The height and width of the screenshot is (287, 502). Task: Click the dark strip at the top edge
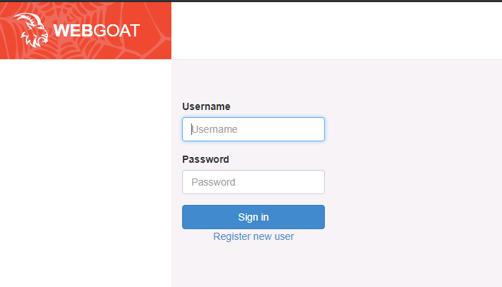[251, 1]
